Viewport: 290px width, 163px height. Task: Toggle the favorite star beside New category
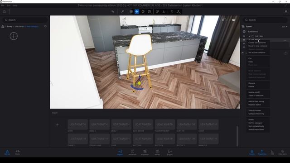45,26
